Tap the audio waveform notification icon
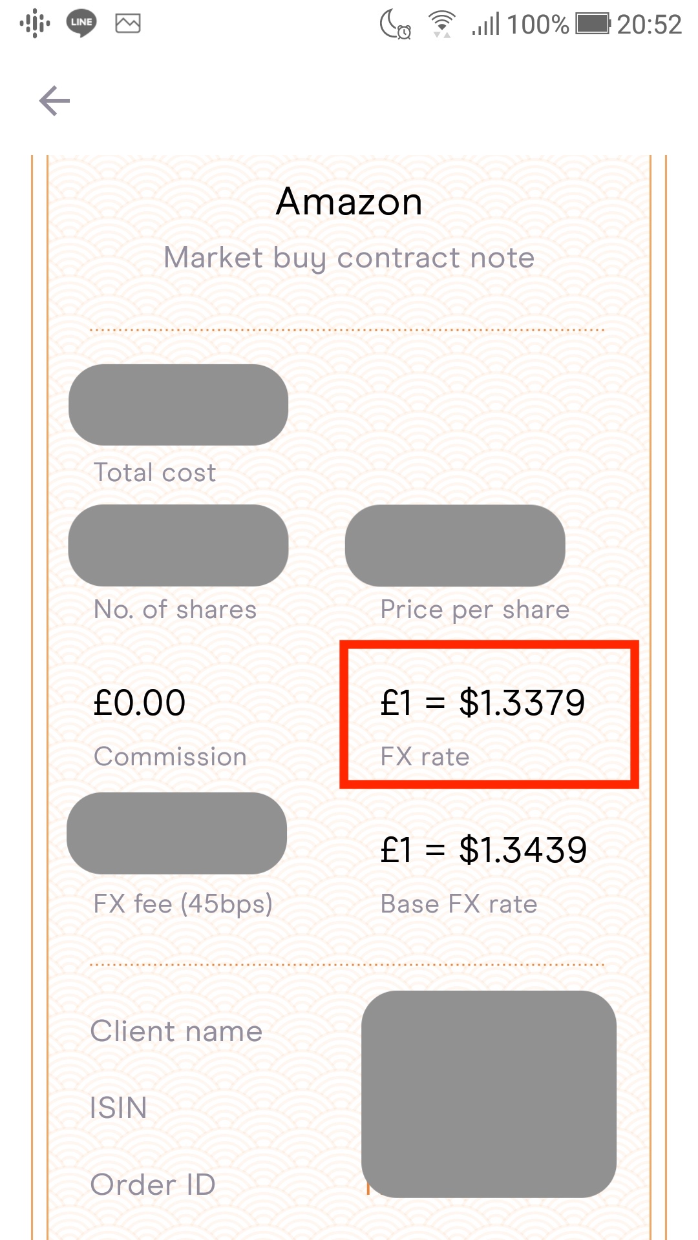Image resolution: width=698 pixels, height=1240 pixels. click(x=35, y=24)
